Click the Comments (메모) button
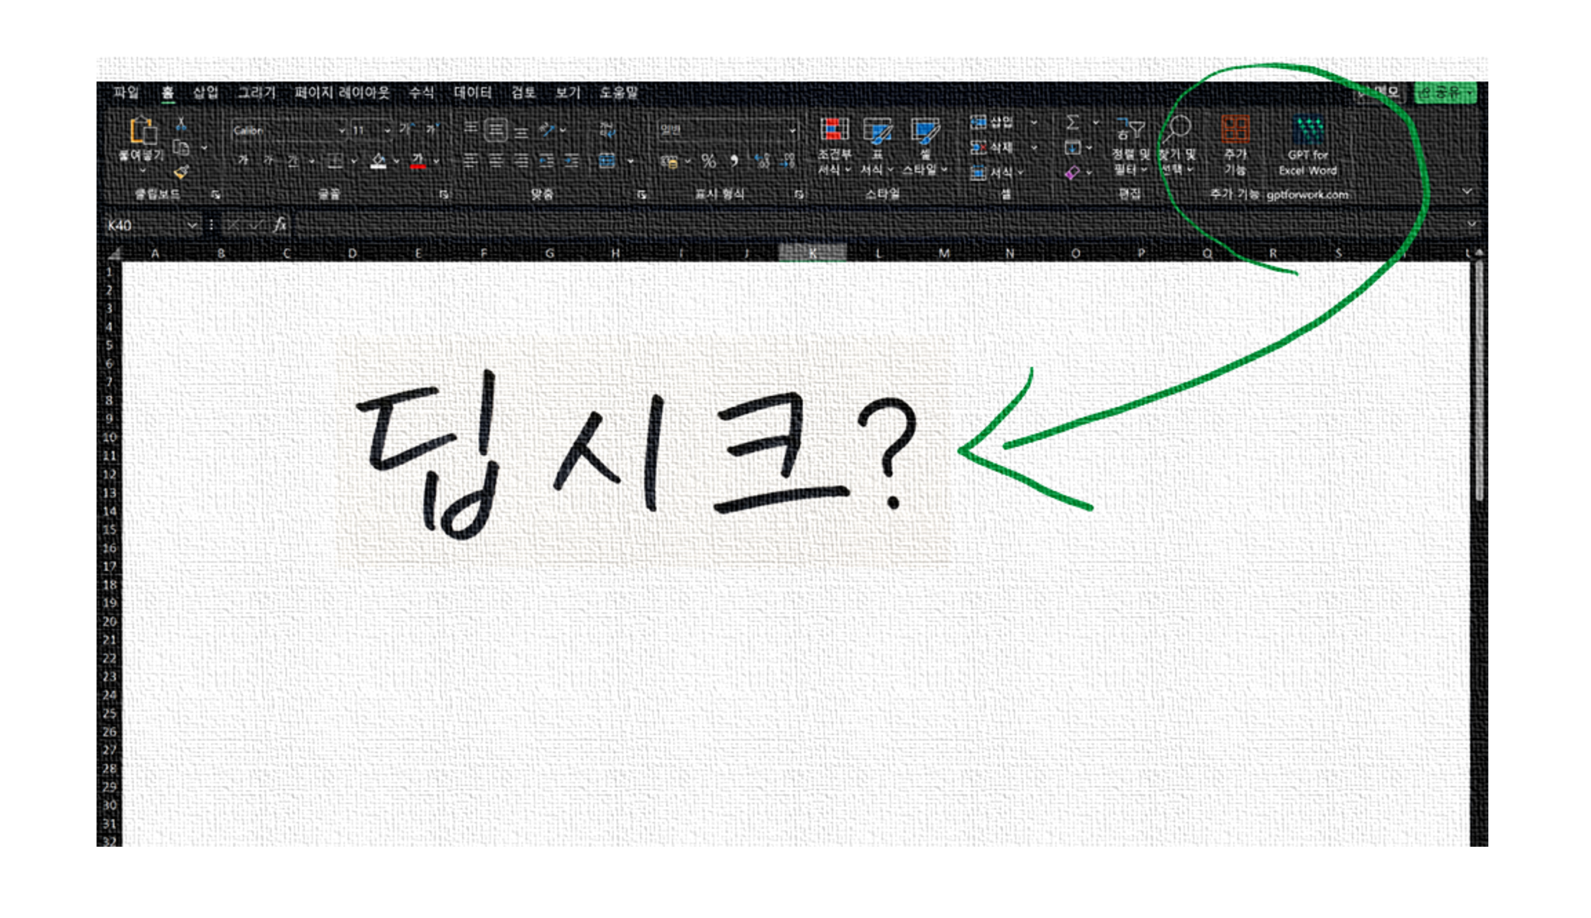Screen dimensions: 1591x918 [1379, 93]
